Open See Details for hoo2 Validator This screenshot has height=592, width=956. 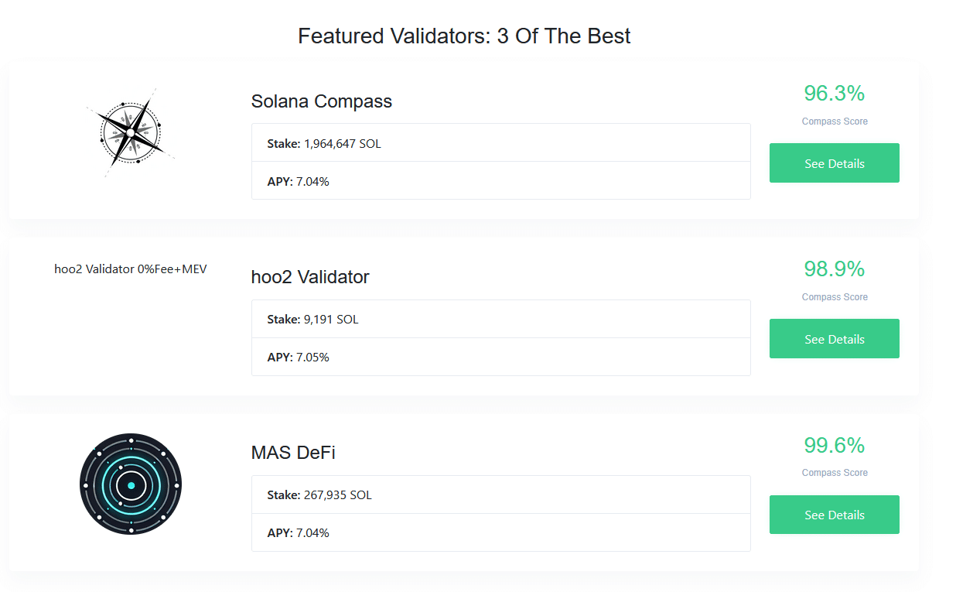pyautogui.click(x=834, y=339)
